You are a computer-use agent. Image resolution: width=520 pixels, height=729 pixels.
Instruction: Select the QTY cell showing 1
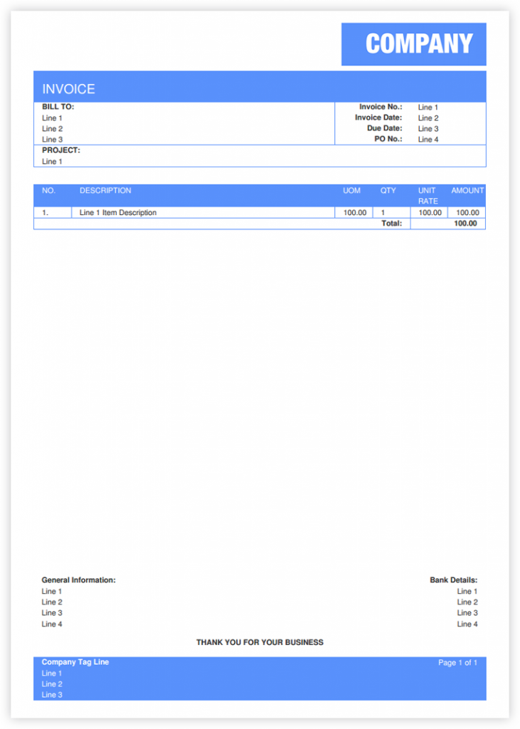pyautogui.click(x=383, y=213)
